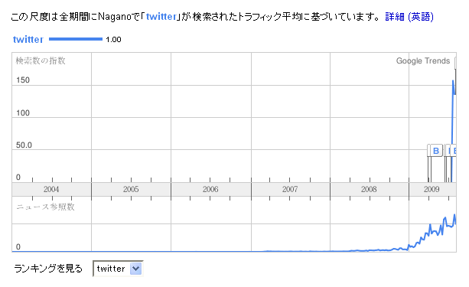Open the news flag marker B
Image resolution: width=469 pixels, height=287 pixels.
tap(435, 151)
